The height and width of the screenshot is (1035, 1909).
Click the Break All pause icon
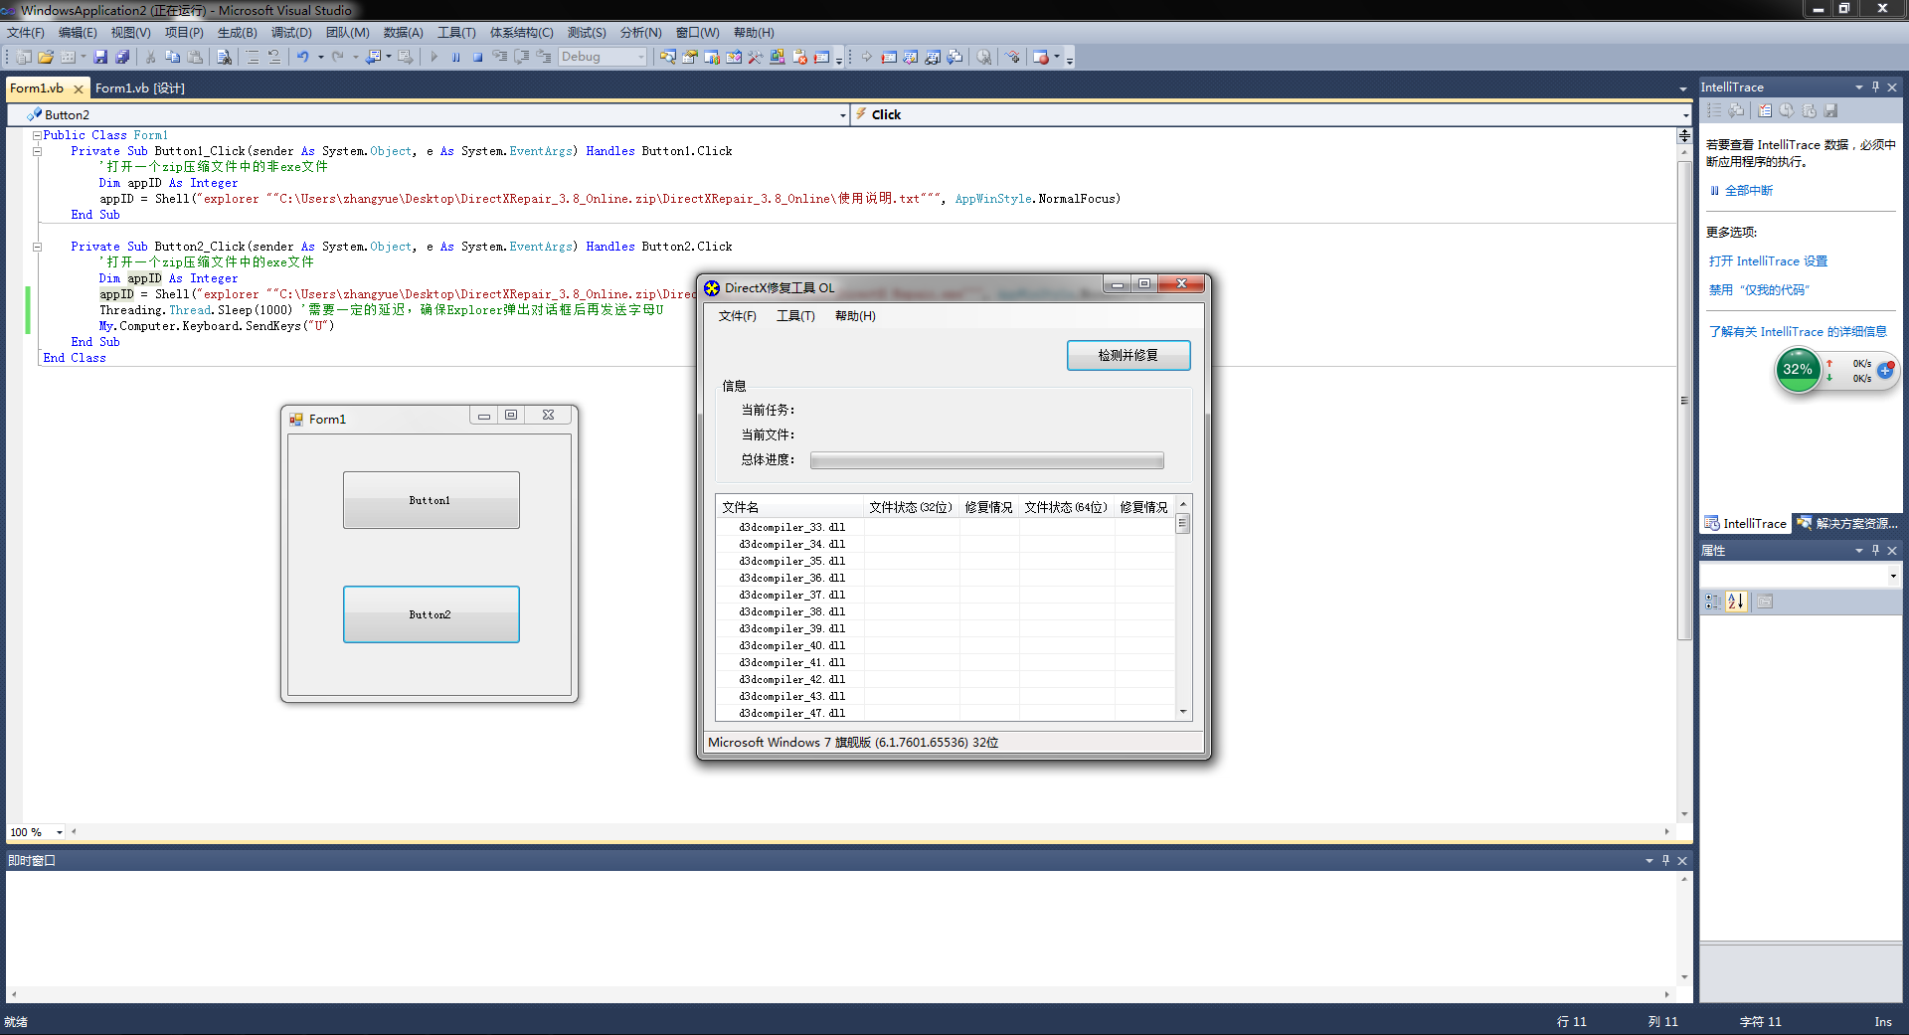(x=456, y=57)
